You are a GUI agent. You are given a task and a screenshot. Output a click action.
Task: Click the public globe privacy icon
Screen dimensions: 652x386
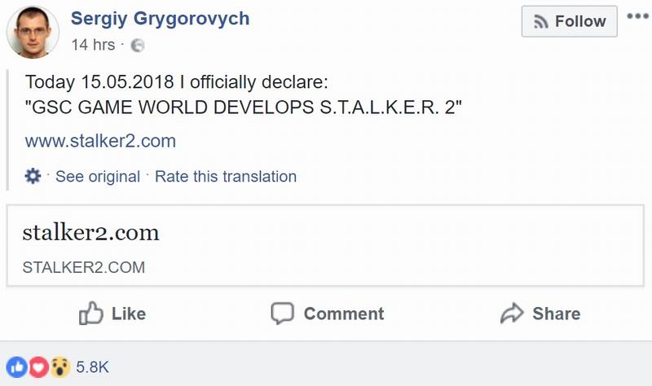tap(137, 46)
